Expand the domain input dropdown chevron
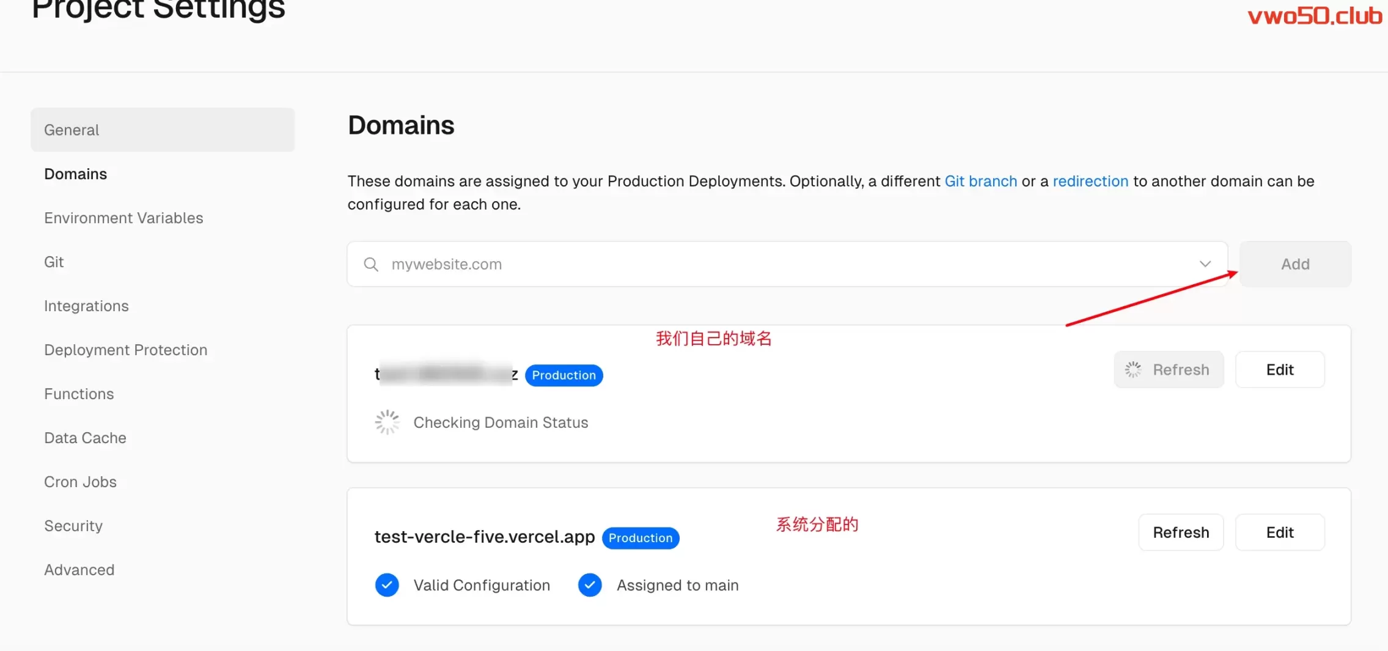The height and width of the screenshot is (651, 1388). (1205, 264)
